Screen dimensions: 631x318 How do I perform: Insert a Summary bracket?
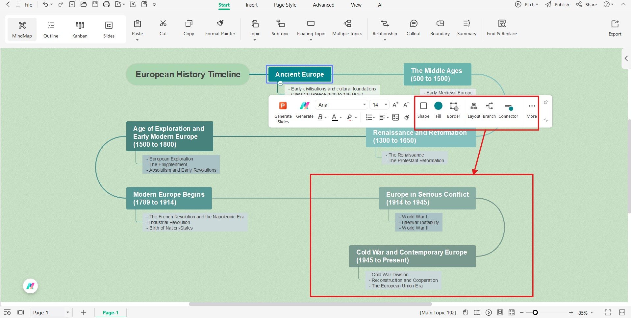tap(467, 28)
